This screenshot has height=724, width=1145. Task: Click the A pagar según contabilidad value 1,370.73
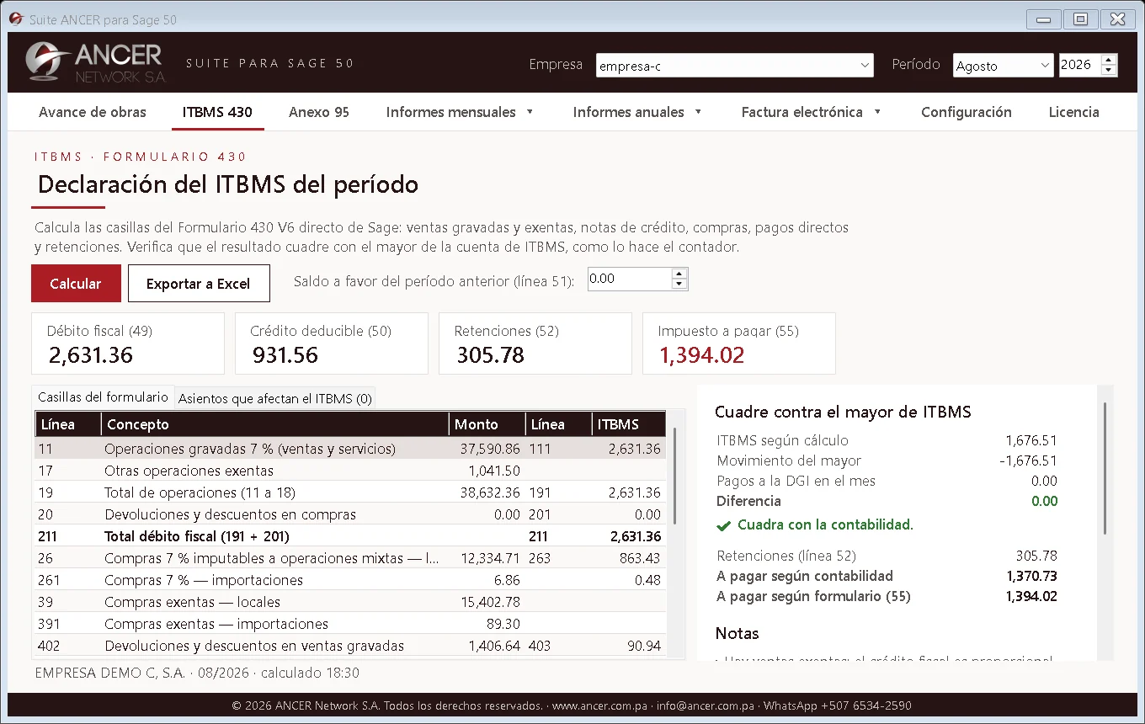1031,576
